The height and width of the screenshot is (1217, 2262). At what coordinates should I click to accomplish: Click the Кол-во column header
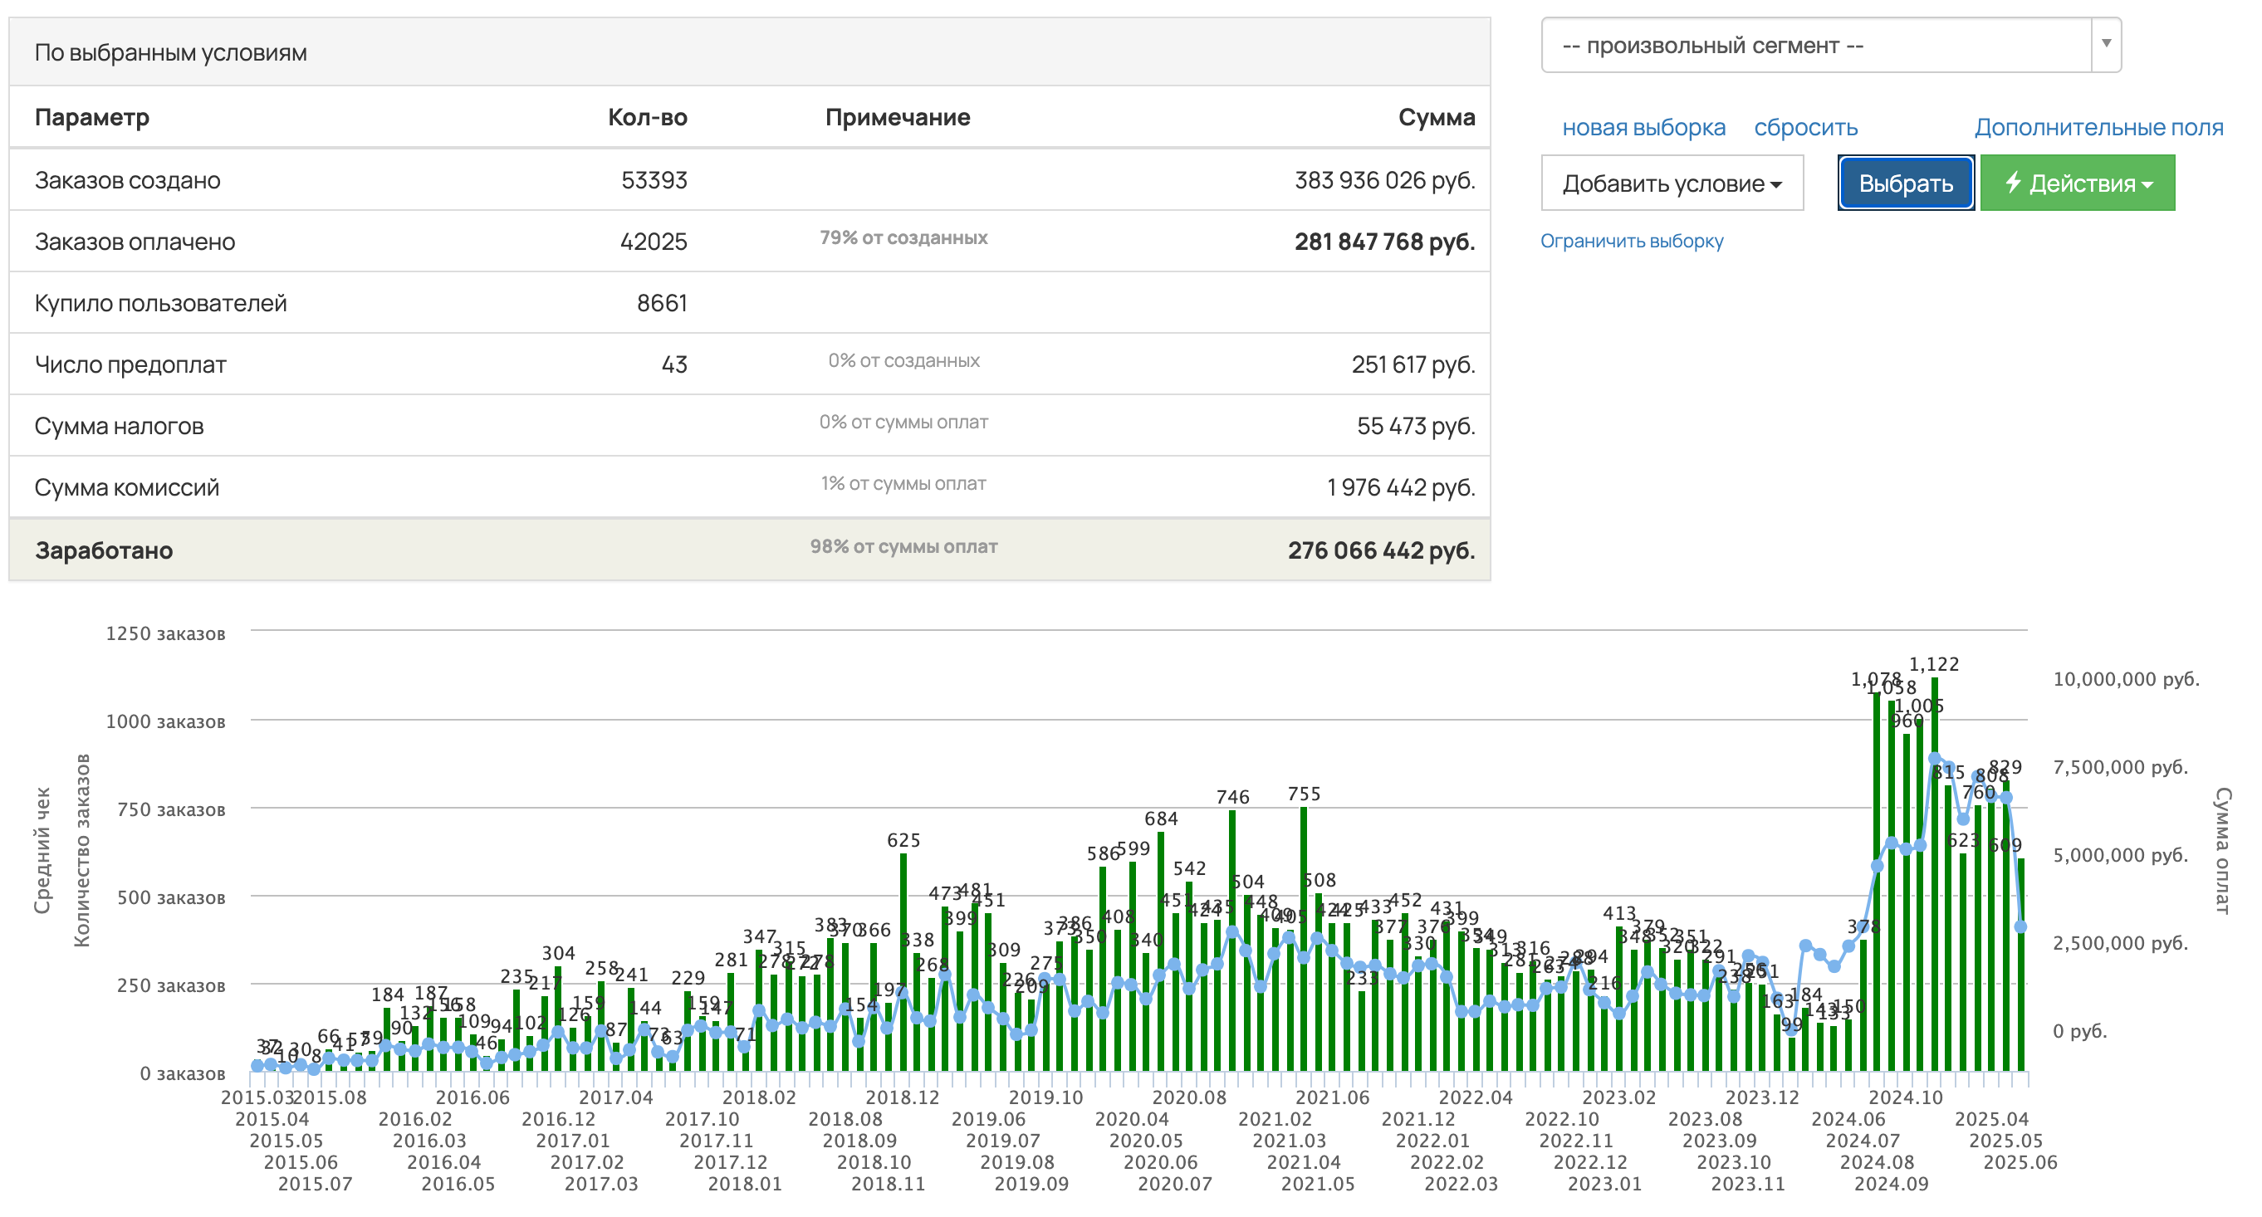[x=647, y=117]
